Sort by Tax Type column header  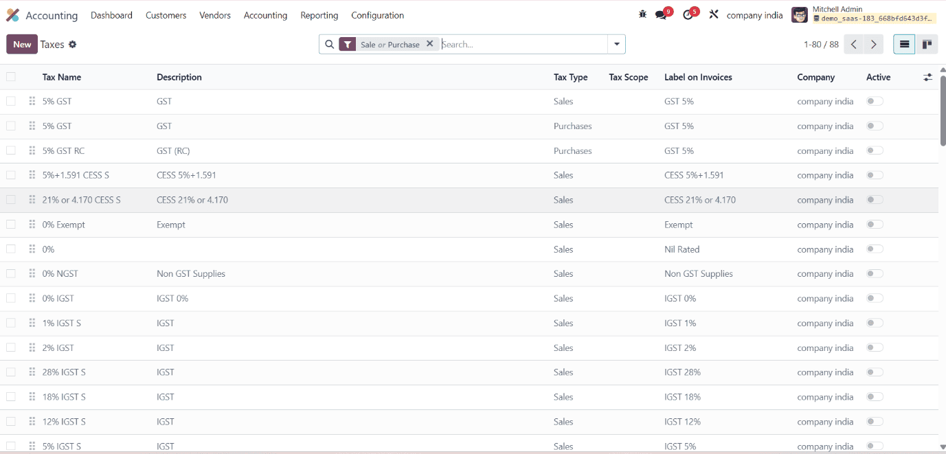pos(570,77)
